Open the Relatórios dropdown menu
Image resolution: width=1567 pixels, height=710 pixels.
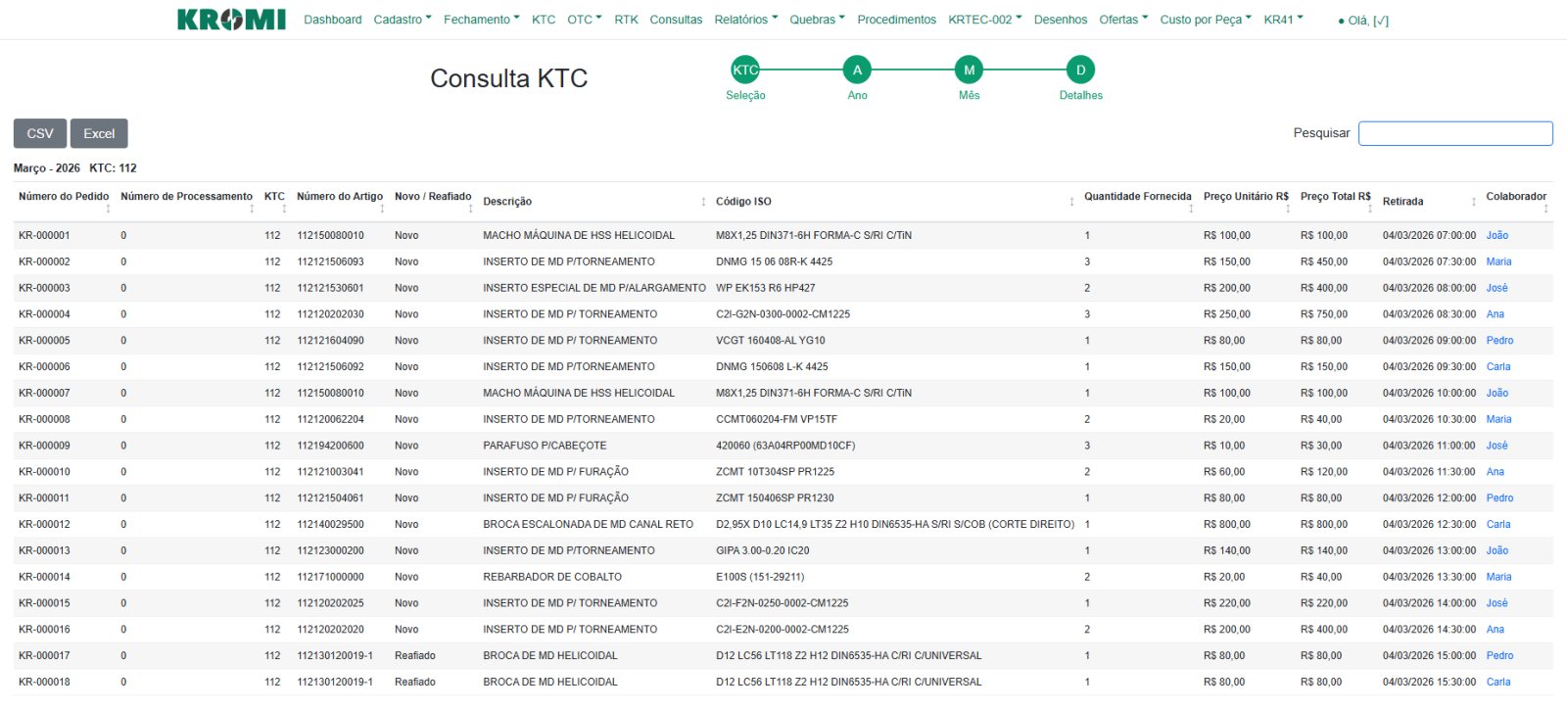[x=746, y=20]
